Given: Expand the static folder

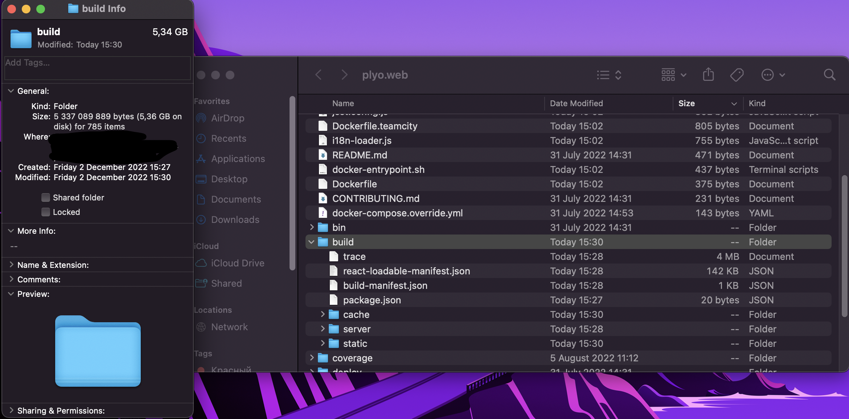Looking at the screenshot, I should 323,343.
